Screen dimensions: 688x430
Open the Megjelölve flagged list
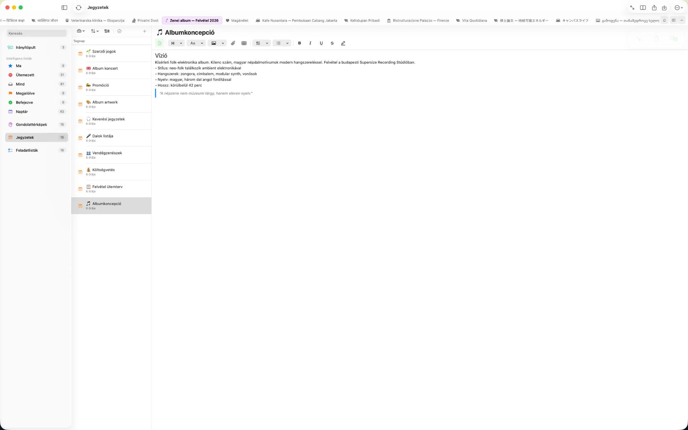point(36,93)
